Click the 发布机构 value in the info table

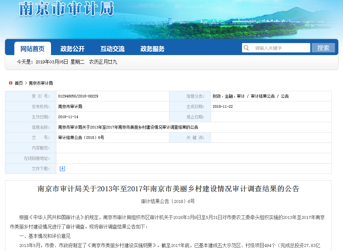70,106
